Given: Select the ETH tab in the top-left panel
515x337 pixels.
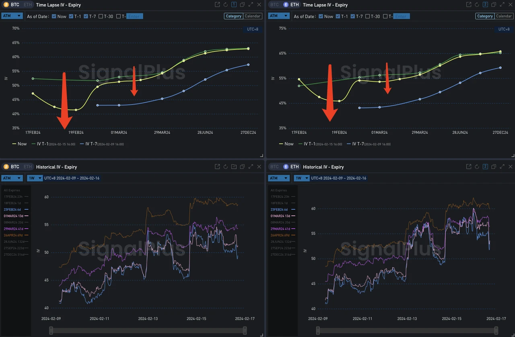Looking at the screenshot, I should tap(28, 4).
